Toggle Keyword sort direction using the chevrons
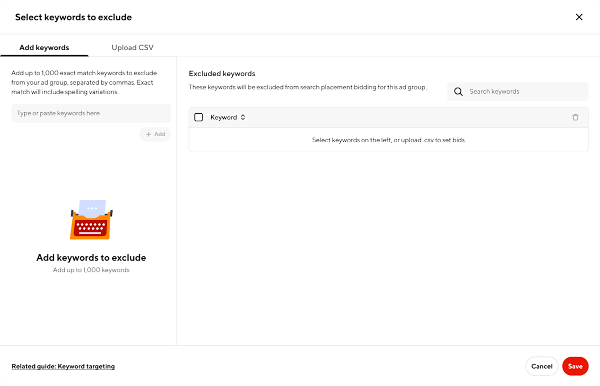Viewport: 600px width, 386px height. click(242, 117)
